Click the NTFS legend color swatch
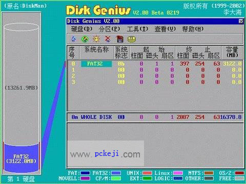246x184 pixels. tap(209, 173)
